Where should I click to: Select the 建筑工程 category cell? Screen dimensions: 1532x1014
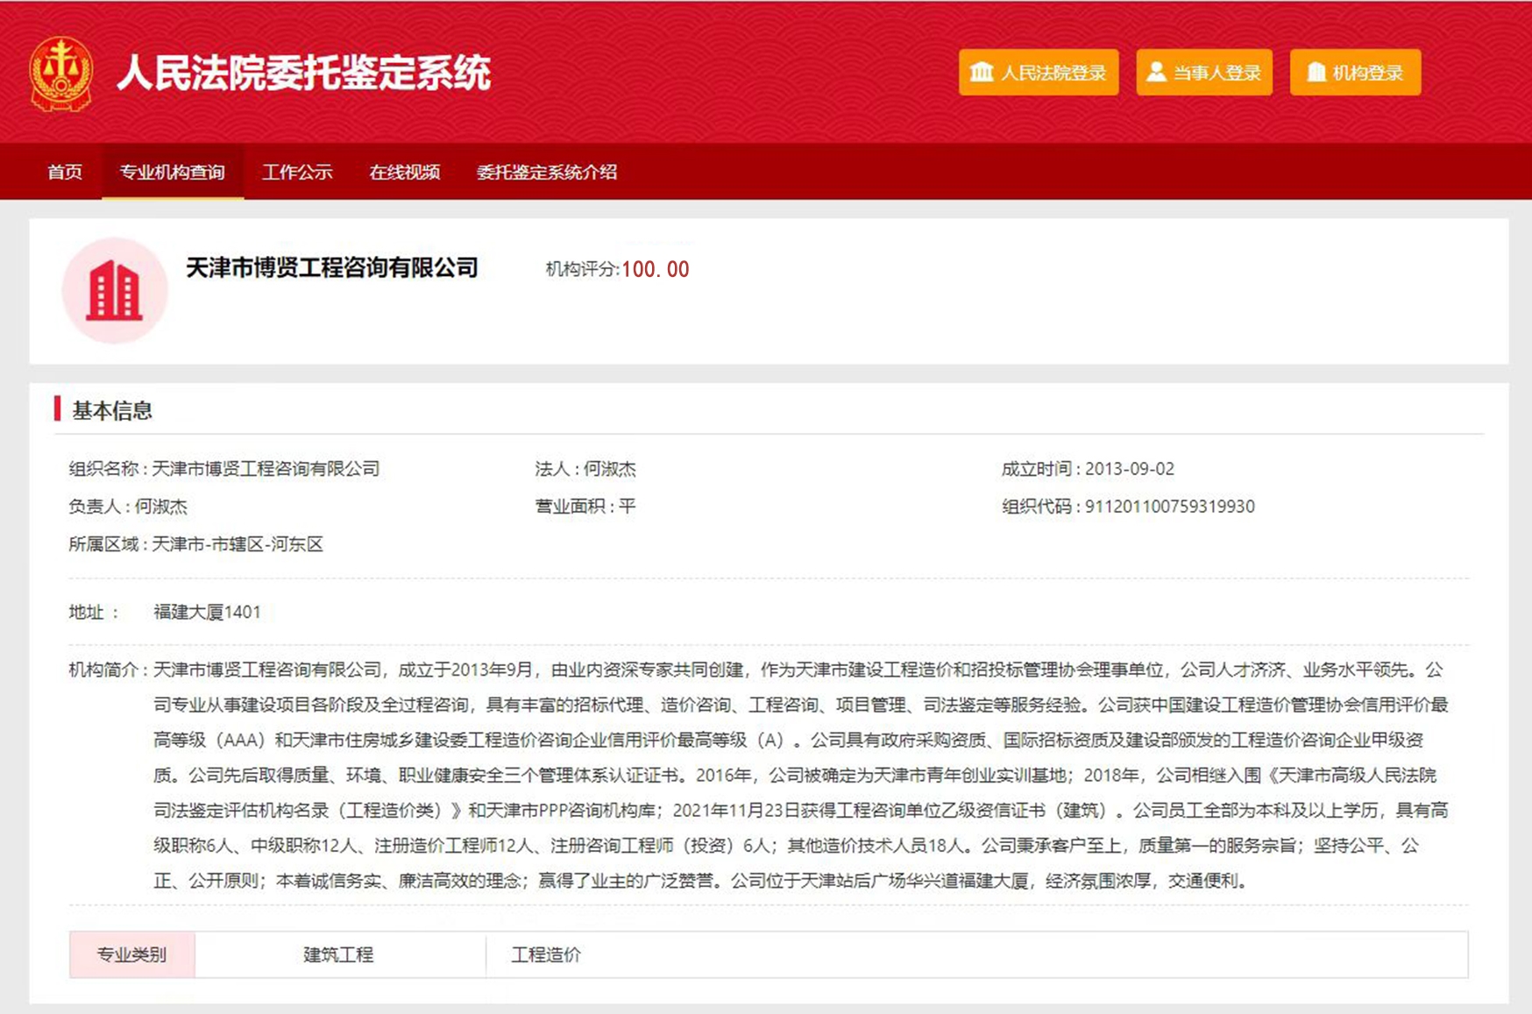click(338, 954)
